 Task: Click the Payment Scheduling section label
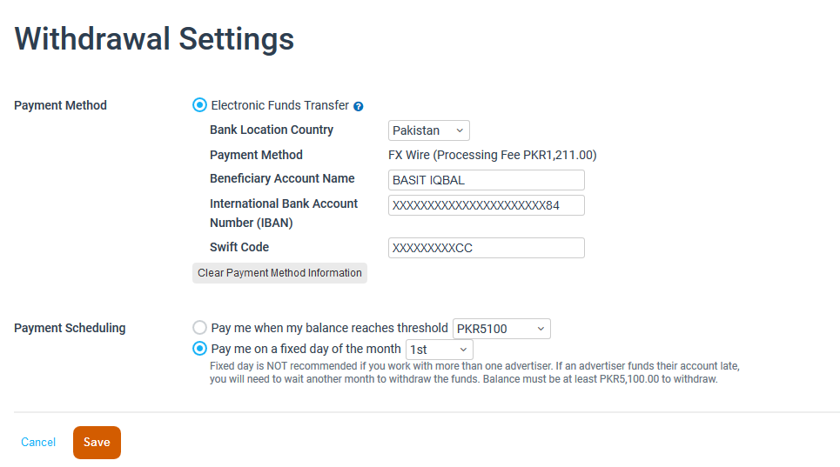click(x=70, y=328)
